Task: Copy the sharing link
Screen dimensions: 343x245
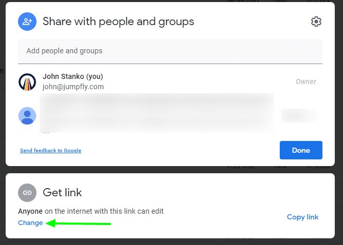Action: (x=302, y=217)
